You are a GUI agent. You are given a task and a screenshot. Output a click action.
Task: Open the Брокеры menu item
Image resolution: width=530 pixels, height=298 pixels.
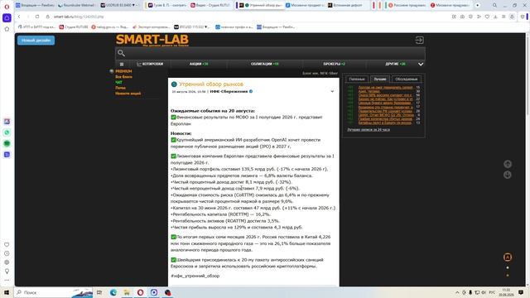tap(334, 64)
